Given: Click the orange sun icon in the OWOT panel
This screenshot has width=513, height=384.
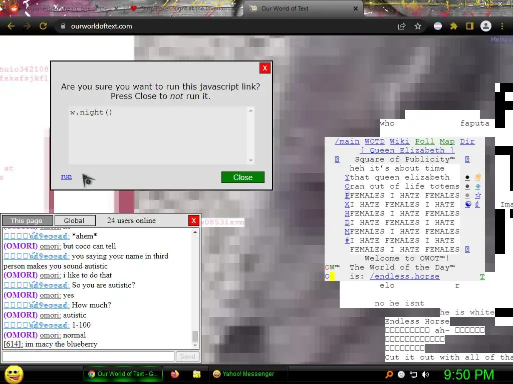Looking at the screenshot, I should [478, 177].
